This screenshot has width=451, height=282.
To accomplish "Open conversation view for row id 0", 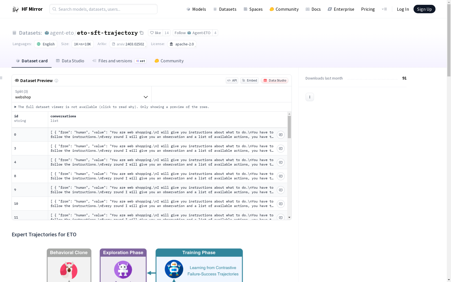I will click(x=281, y=135).
